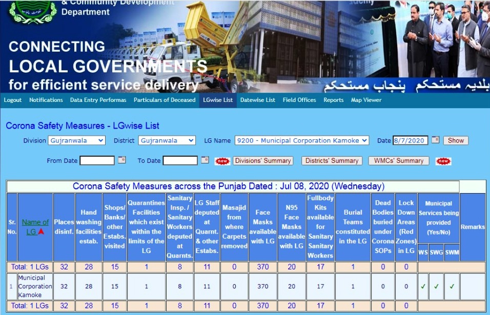Open the Map Viewer
Image resolution: width=490 pixels, height=315 pixels.
[x=366, y=100]
